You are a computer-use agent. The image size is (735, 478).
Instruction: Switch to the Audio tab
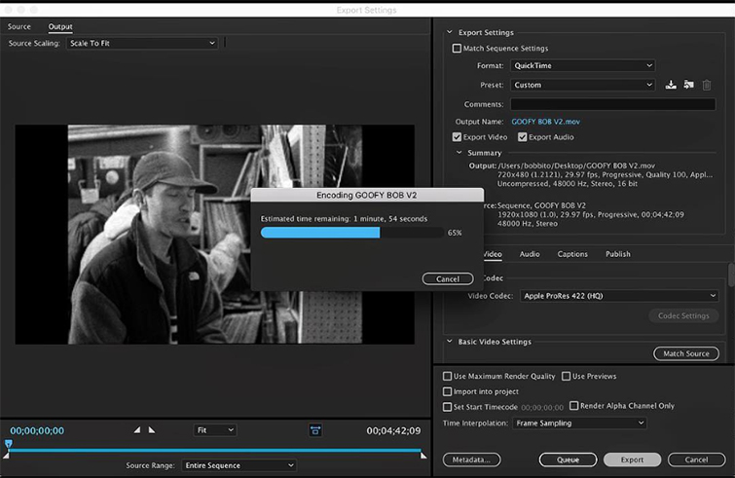pyautogui.click(x=530, y=254)
